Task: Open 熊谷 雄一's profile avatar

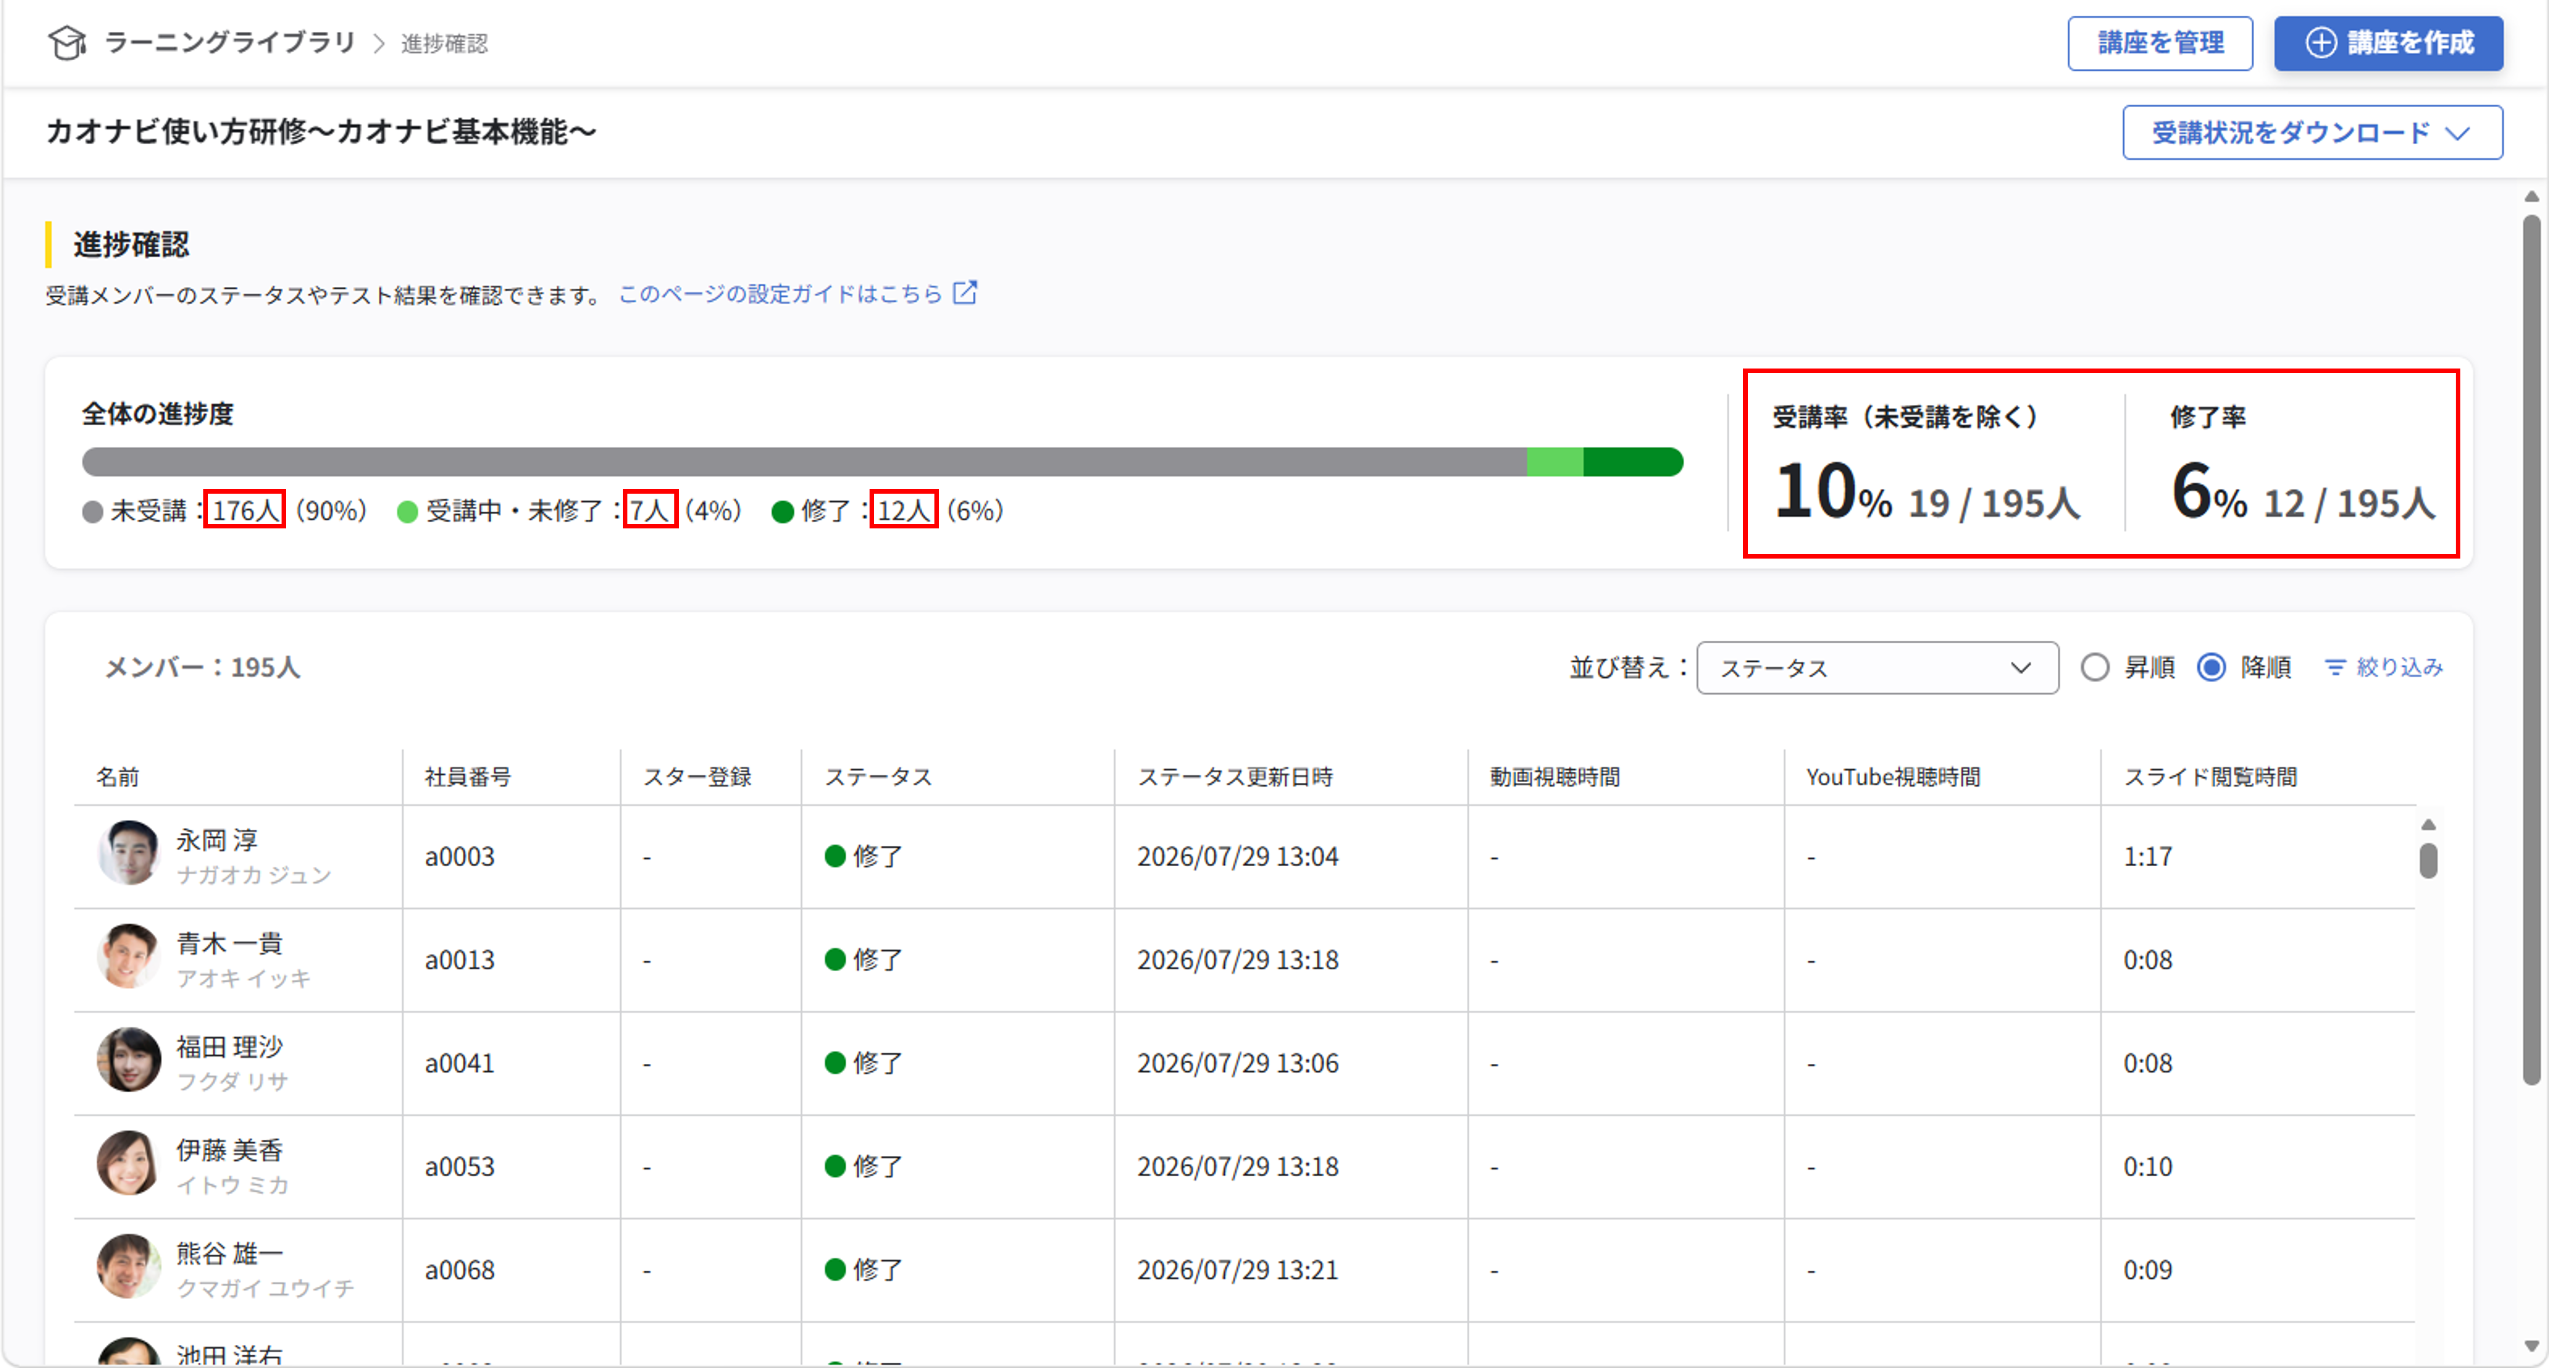Action: pos(129,1266)
